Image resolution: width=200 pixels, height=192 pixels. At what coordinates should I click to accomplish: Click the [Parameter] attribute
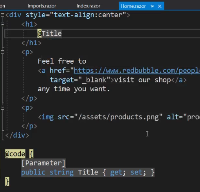[x=43, y=163]
